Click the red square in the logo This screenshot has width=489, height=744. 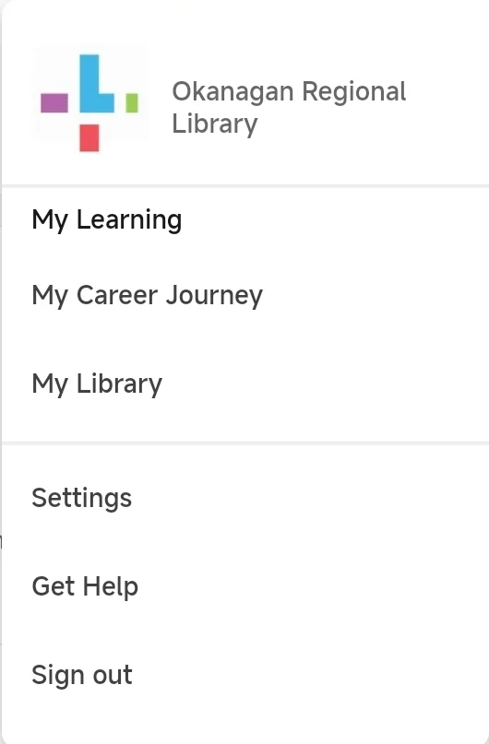pos(89,137)
